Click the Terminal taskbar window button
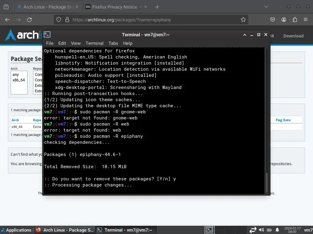The width and height of the screenshot is (313, 234). [x=126, y=230]
